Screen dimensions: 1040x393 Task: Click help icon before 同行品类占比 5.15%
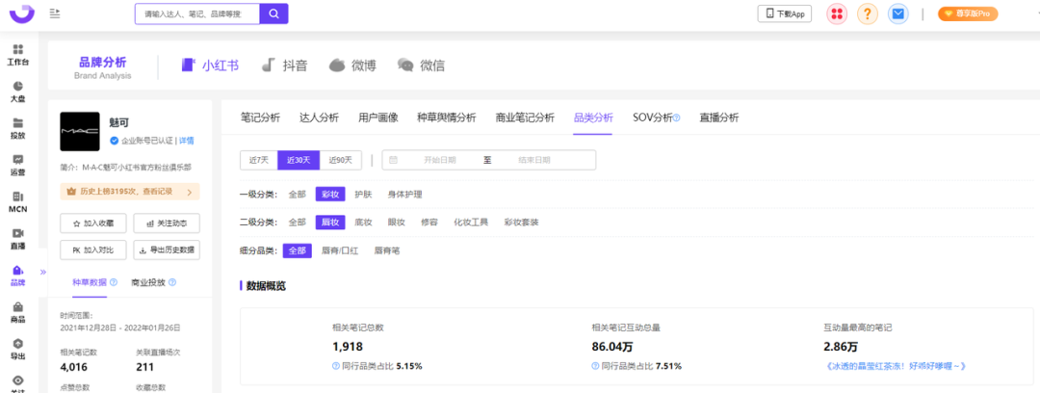pyautogui.click(x=336, y=366)
